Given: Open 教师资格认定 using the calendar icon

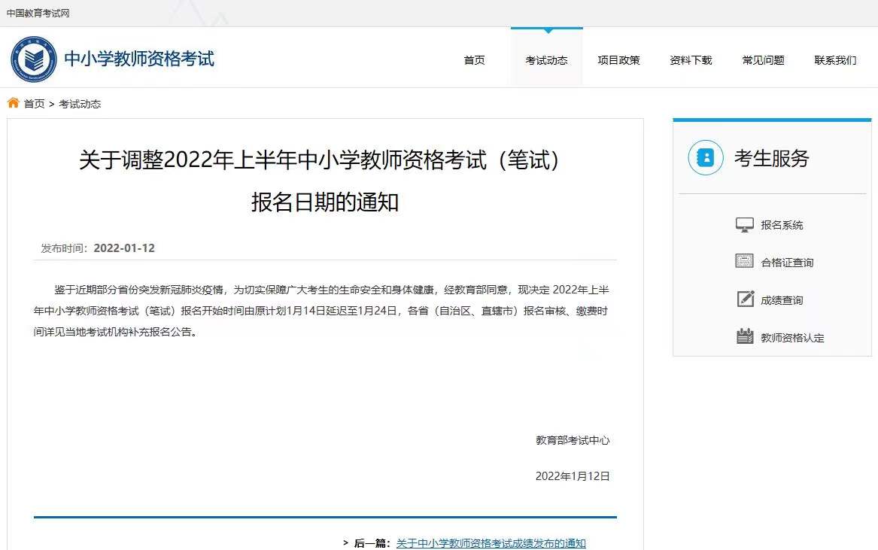Looking at the screenshot, I should [744, 336].
